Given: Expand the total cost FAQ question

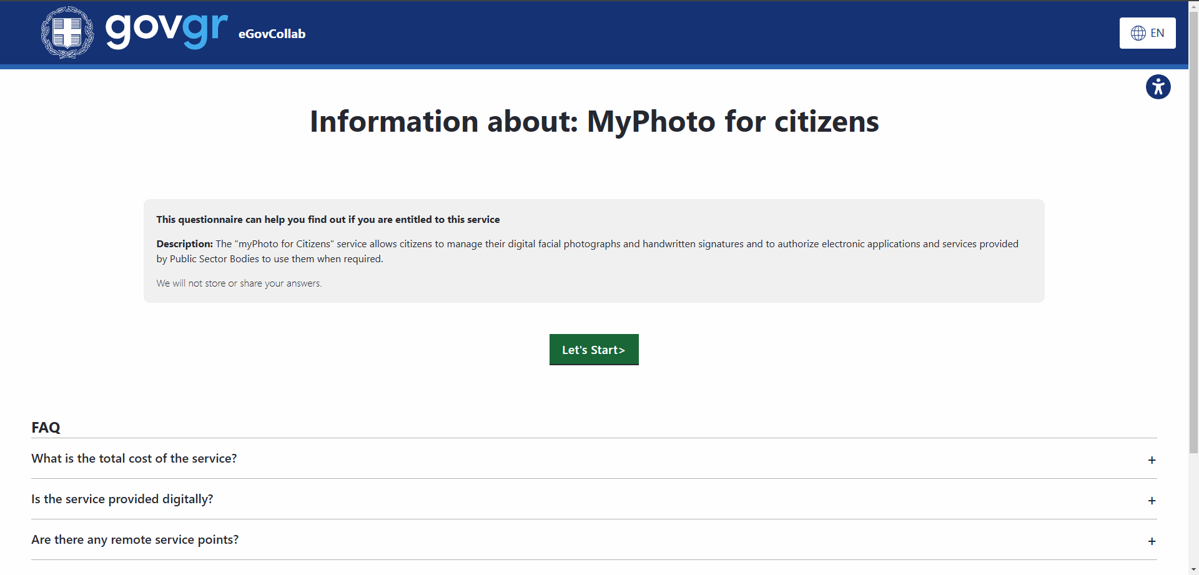Looking at the screenshot, I should (x=594, y=458).
